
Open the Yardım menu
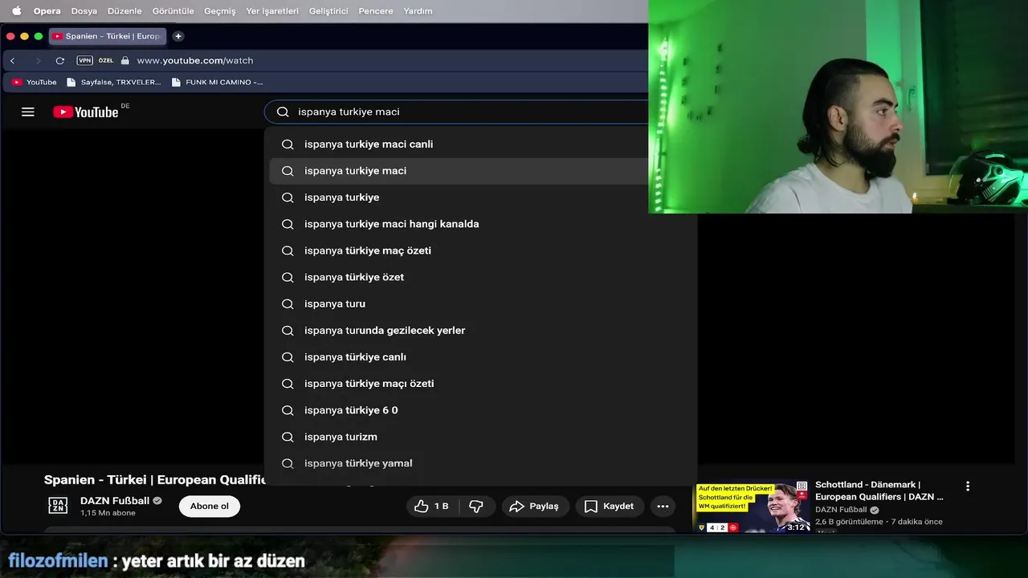tap(418, 11)
